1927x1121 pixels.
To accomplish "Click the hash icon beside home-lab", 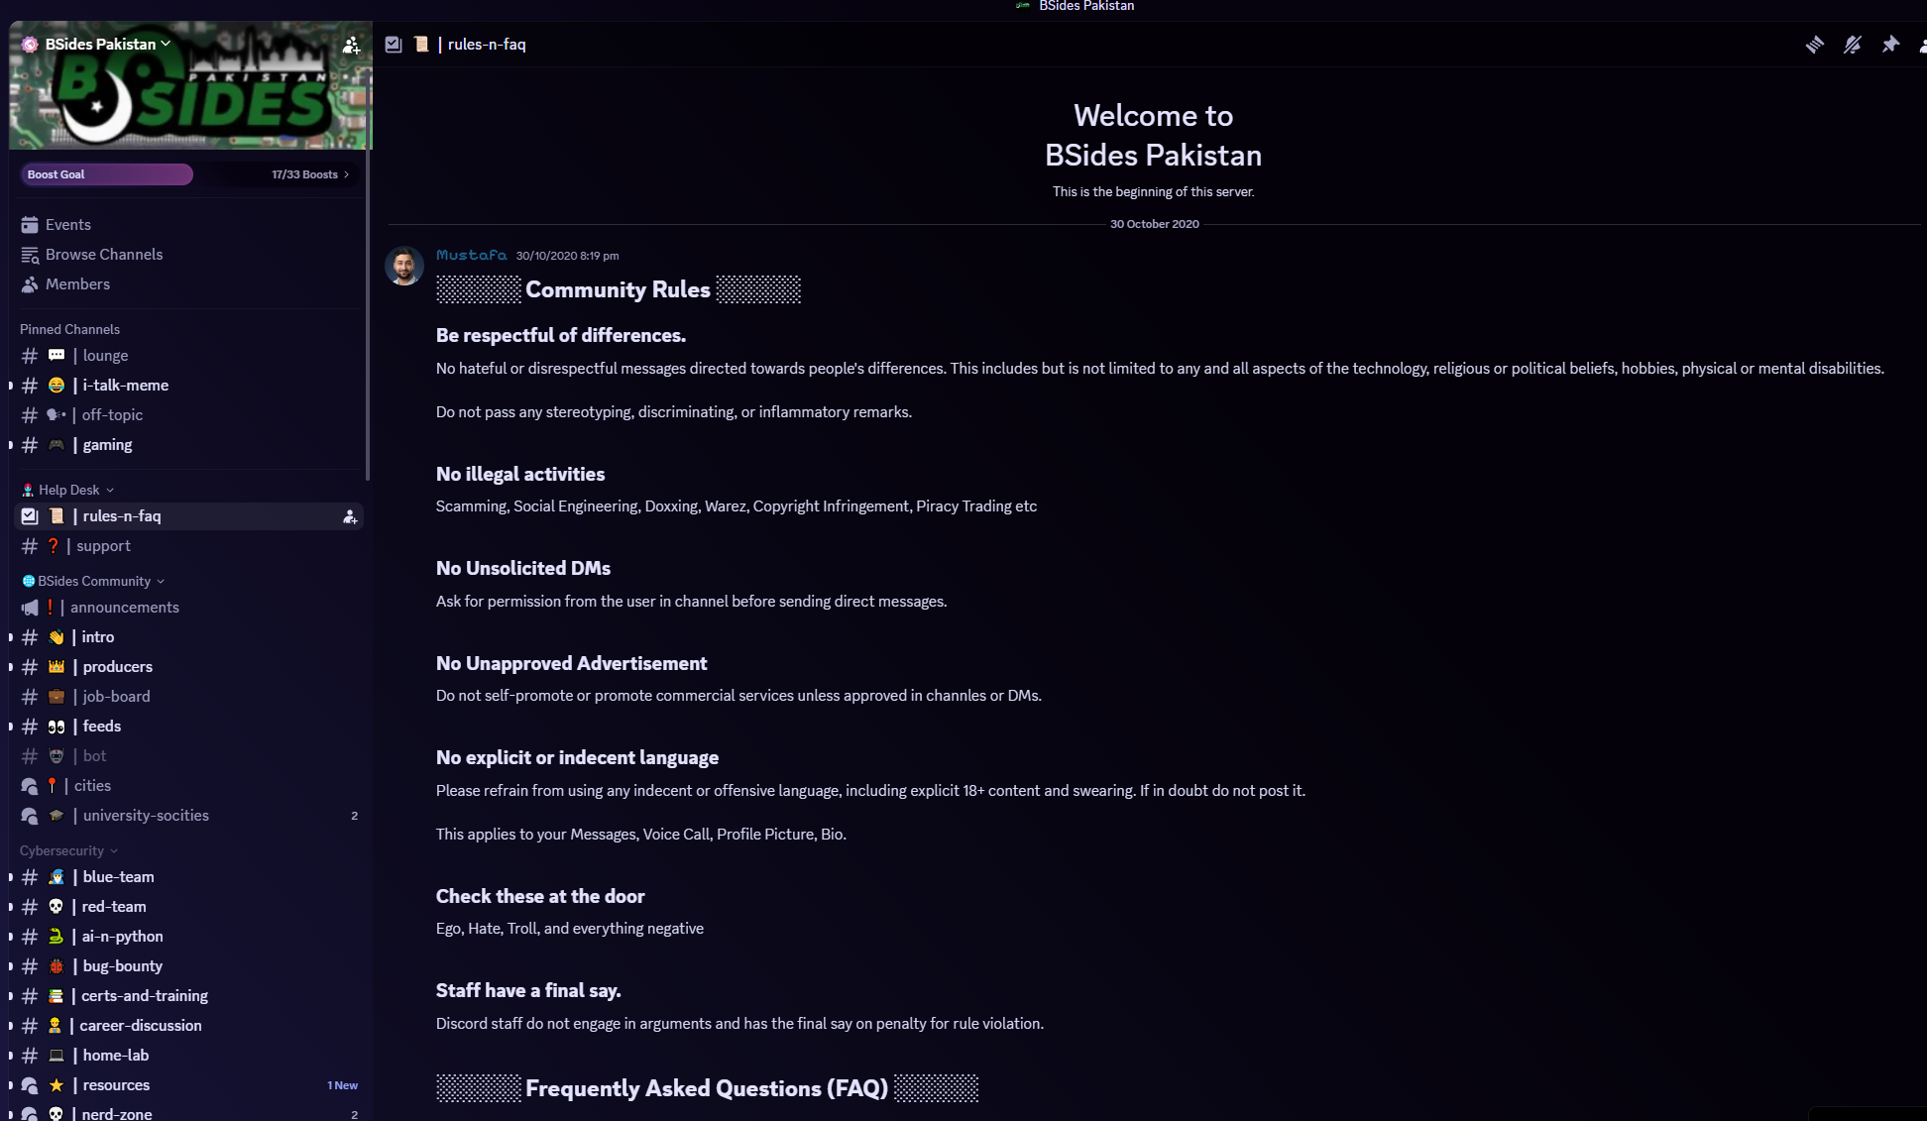I will point(30,1056).
